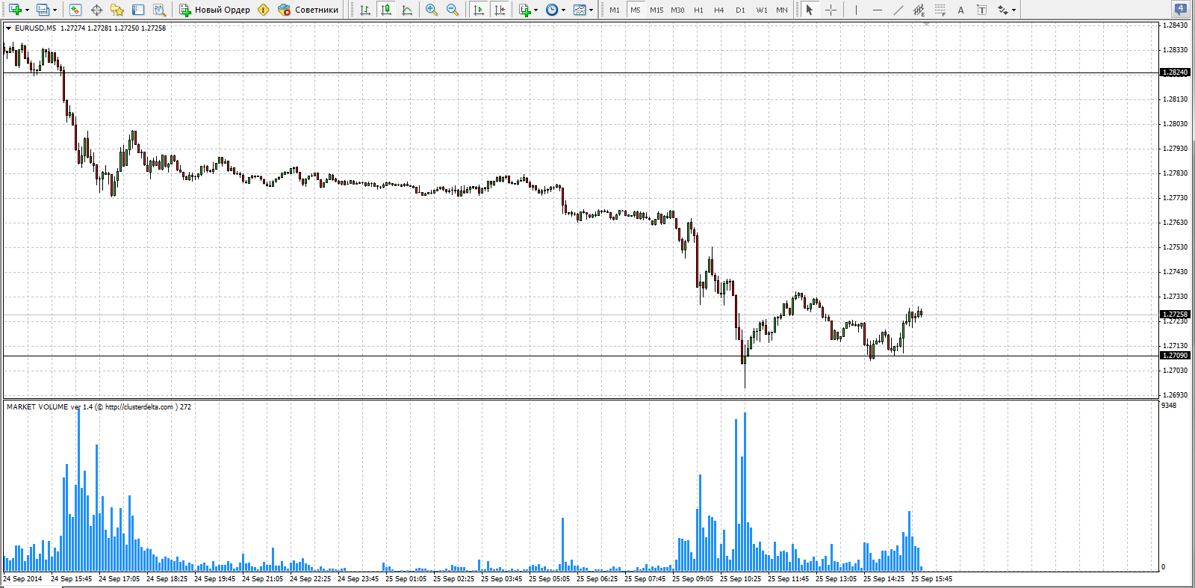The image size is (1195, 588).
Task: Toggle chart auto scroll
Action: (479, 10)
